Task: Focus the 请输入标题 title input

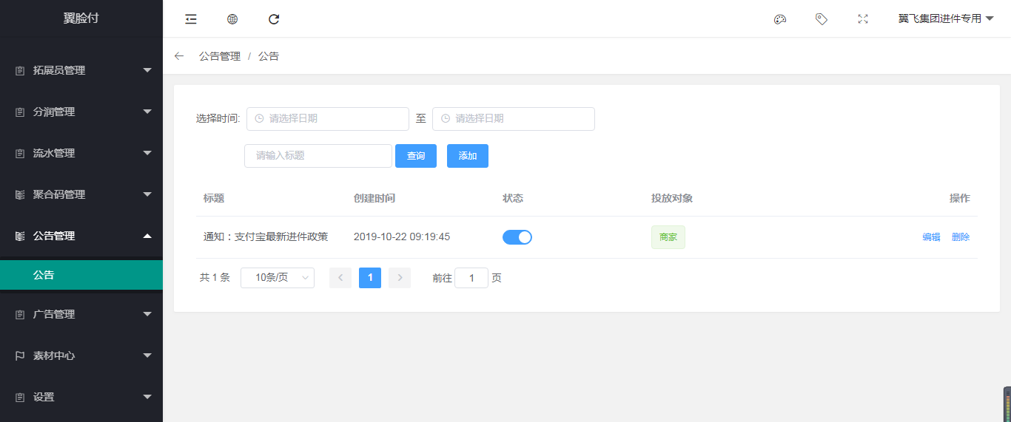Action: tap(318, 156)
